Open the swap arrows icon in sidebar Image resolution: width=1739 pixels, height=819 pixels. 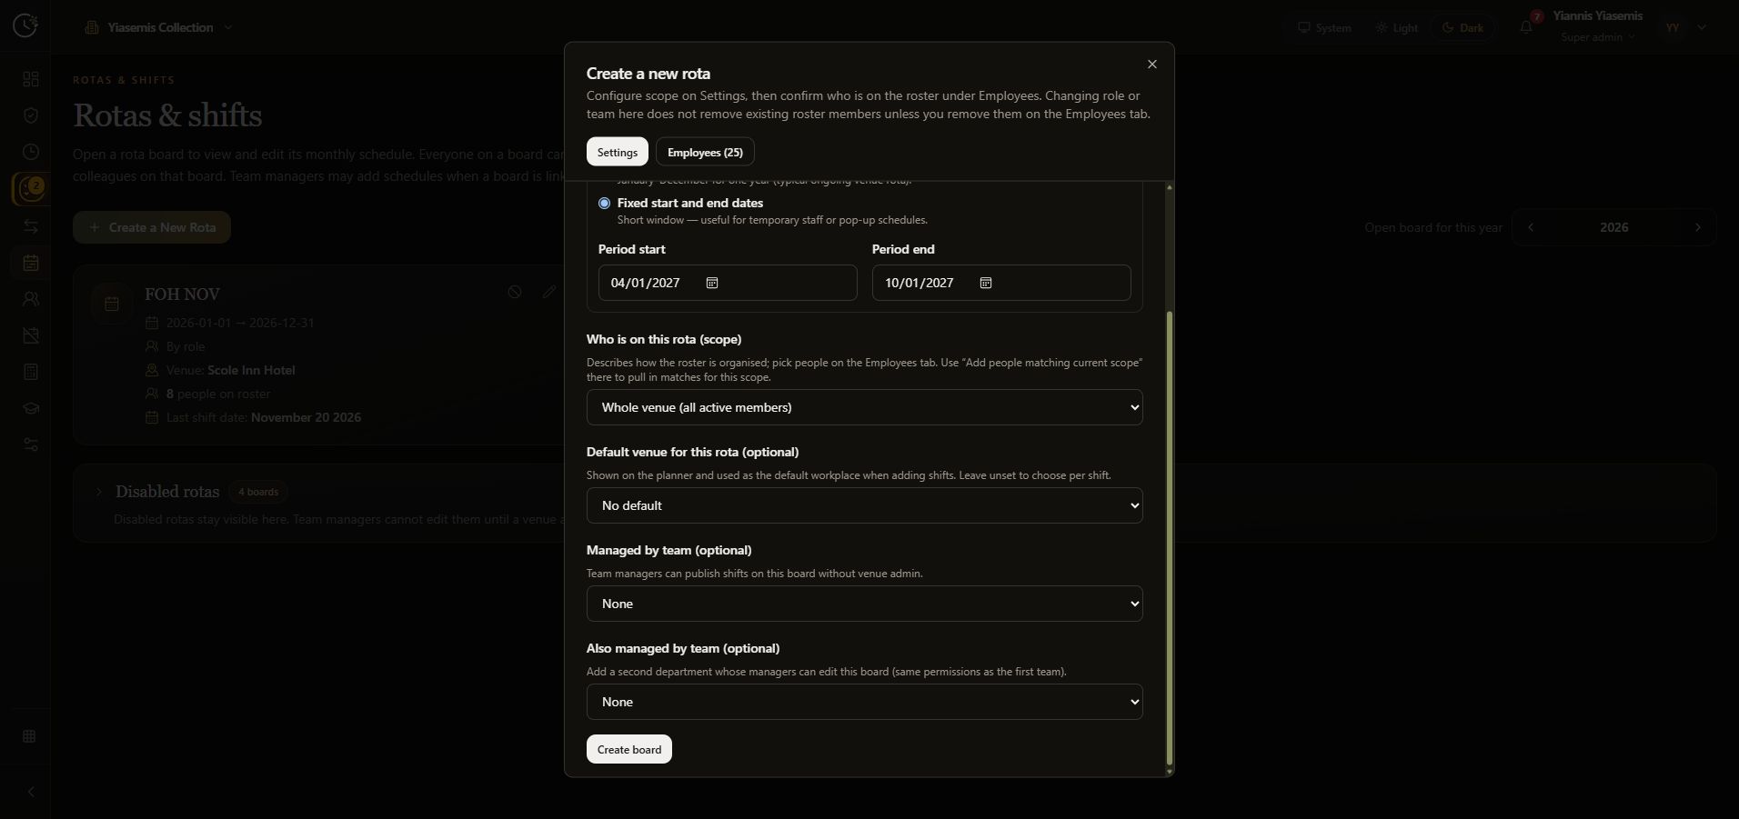coord(31,226)
